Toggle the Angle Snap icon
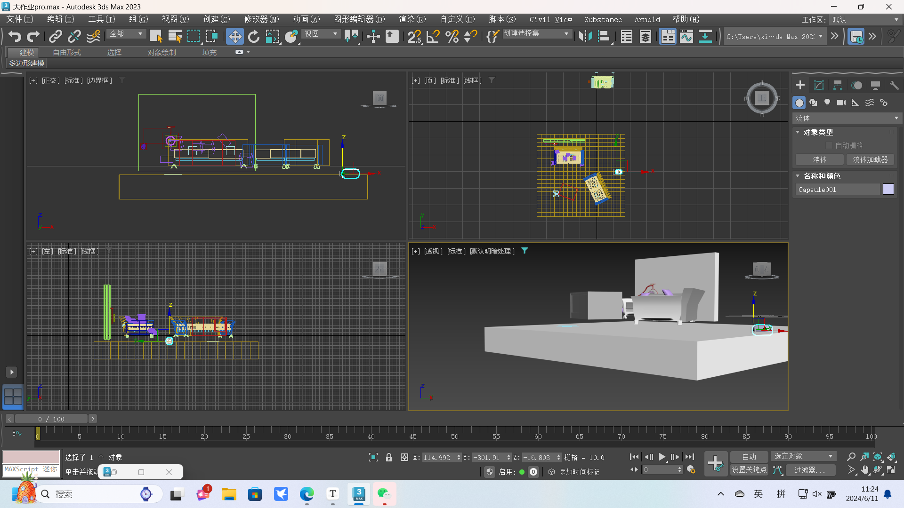This screenshot has width=904, height=508. tap(433, 36)
